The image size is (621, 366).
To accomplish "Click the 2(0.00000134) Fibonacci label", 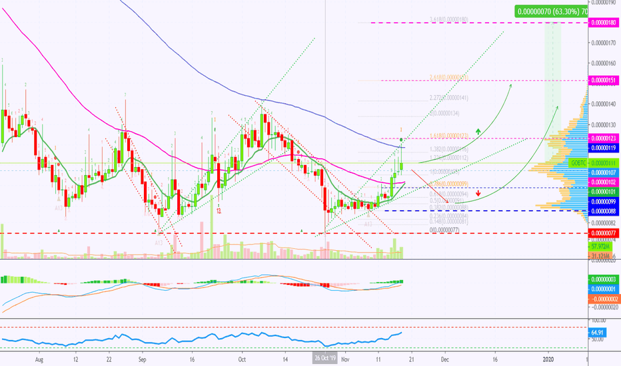I will click(x=444, y=114).
